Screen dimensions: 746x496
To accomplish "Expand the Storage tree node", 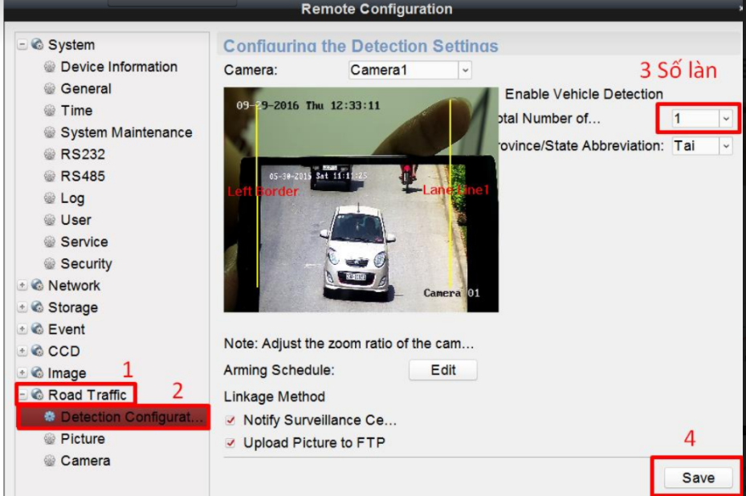I will 22,307.
